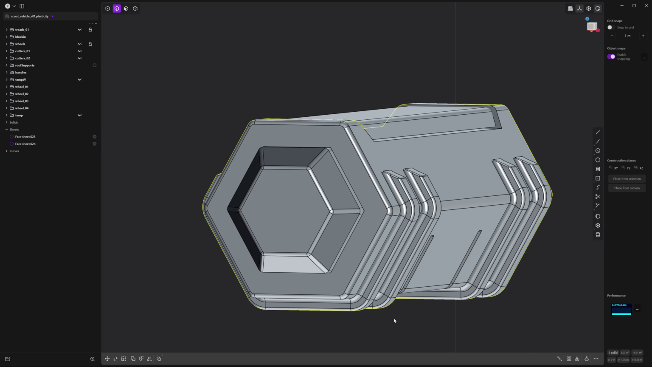
Task: Click the X axis on orientation gizmo
Action: click(598, 31)
